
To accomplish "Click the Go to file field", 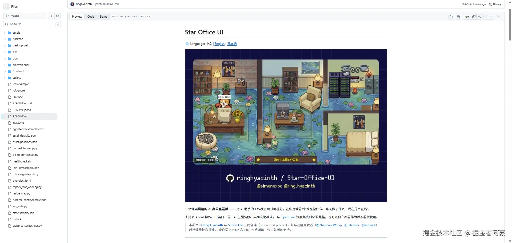I will pyautogui.click(x=32, y=24).
